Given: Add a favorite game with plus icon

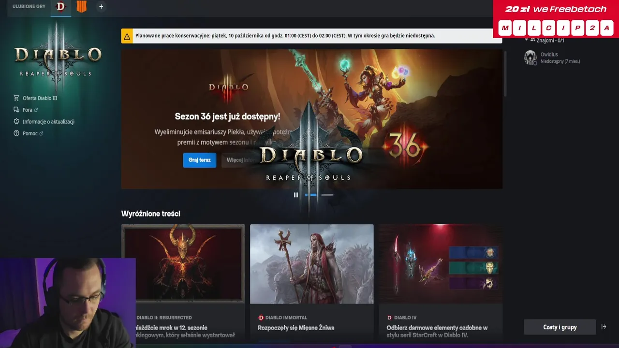Looking at the screenshot, I should tap(101, 7).
